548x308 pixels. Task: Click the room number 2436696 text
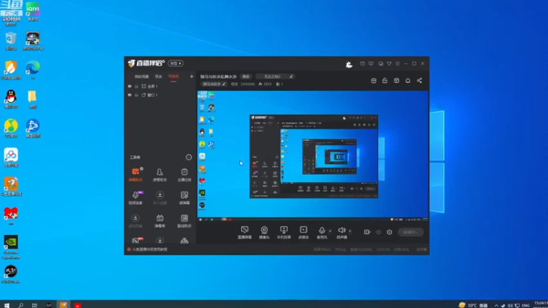coord(247,84)
